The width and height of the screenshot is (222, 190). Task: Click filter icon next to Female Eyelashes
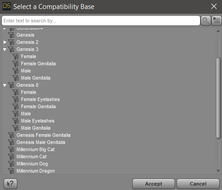click(x=16, y=99)
